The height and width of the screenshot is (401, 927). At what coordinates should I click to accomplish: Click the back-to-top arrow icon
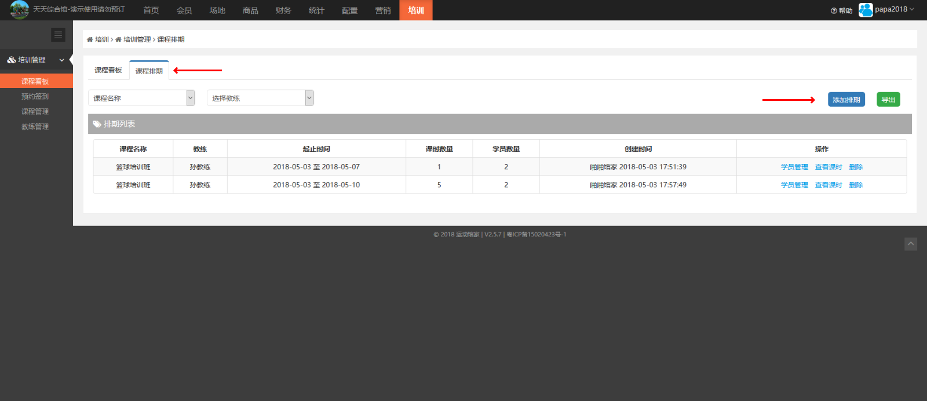(911, 244)
